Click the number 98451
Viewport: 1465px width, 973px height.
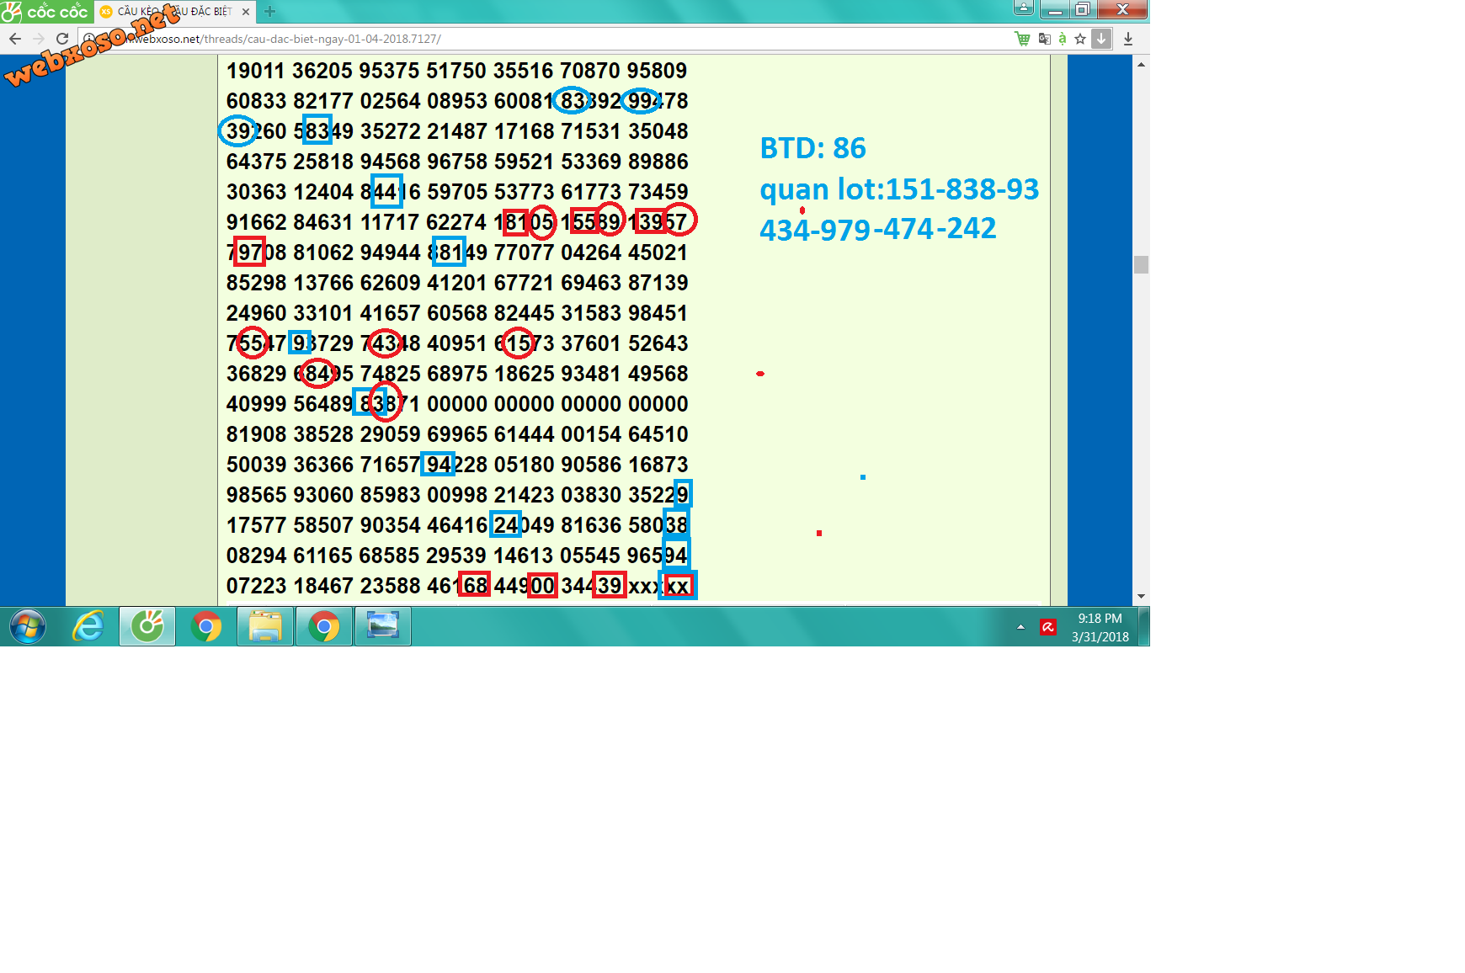tap(658, 313)
